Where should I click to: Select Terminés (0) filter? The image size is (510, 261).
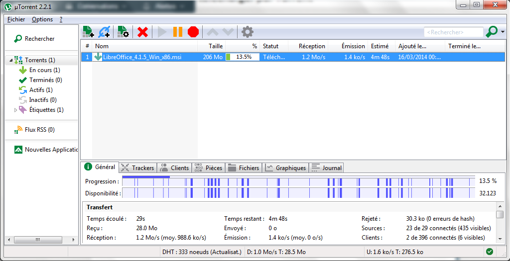coord(45,80)
